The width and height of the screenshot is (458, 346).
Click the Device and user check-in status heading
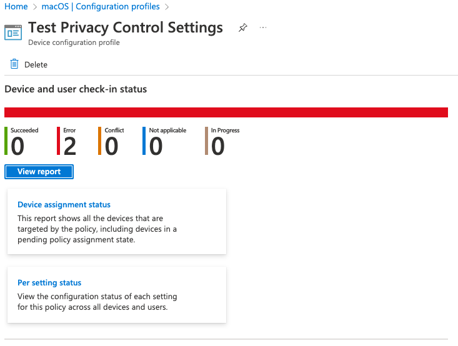[x=76, y=89]
